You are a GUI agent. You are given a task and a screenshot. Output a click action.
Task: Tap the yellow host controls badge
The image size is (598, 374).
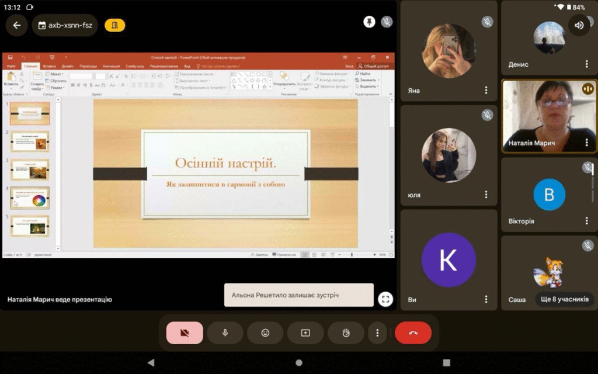[114, 25]
